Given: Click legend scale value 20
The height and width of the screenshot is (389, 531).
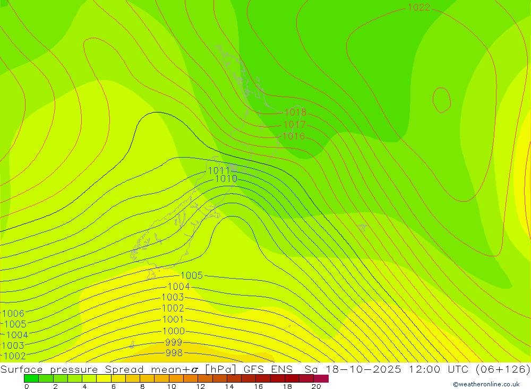Looking at the screenshot, I should point(316,386).
